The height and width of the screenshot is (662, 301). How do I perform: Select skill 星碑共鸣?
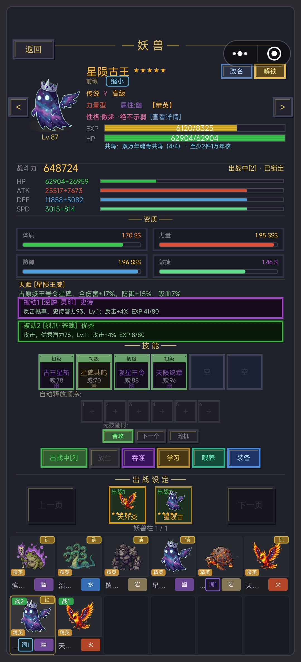94,372
